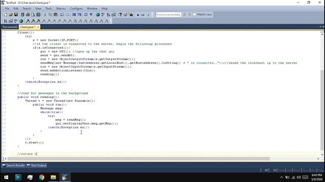Image resolution: width=325 pixels, height=182 pixels.
Task: Click the vertical scrollbar's down arrow
Action: click(x=322, y=155)
